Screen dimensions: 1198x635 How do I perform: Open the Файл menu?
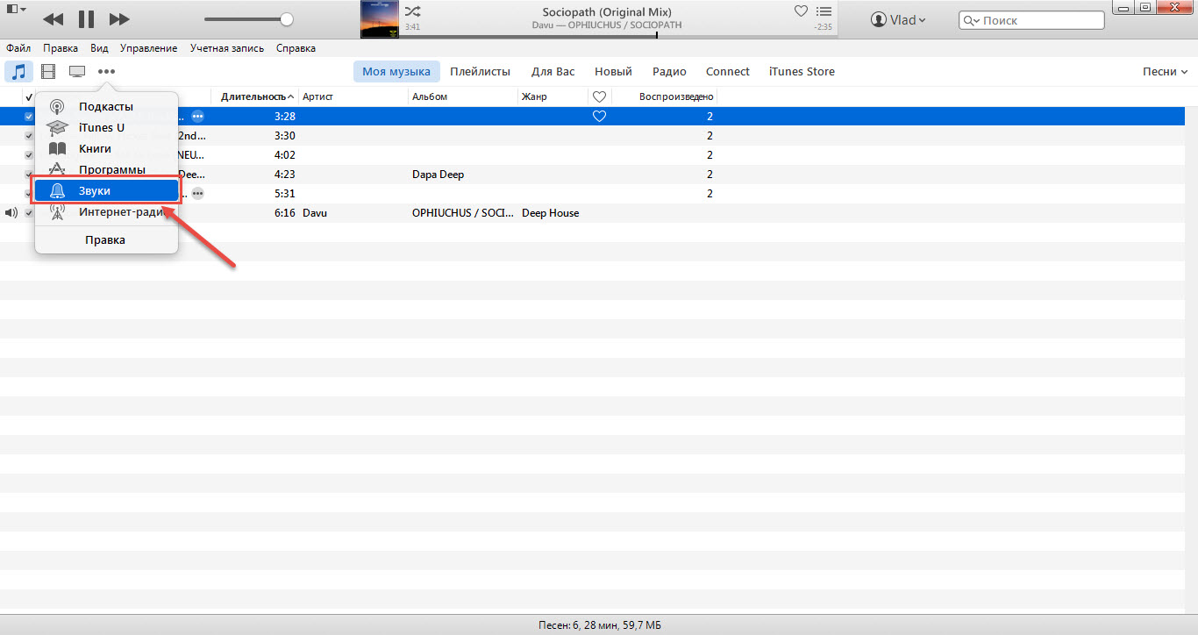coord(18,48)
